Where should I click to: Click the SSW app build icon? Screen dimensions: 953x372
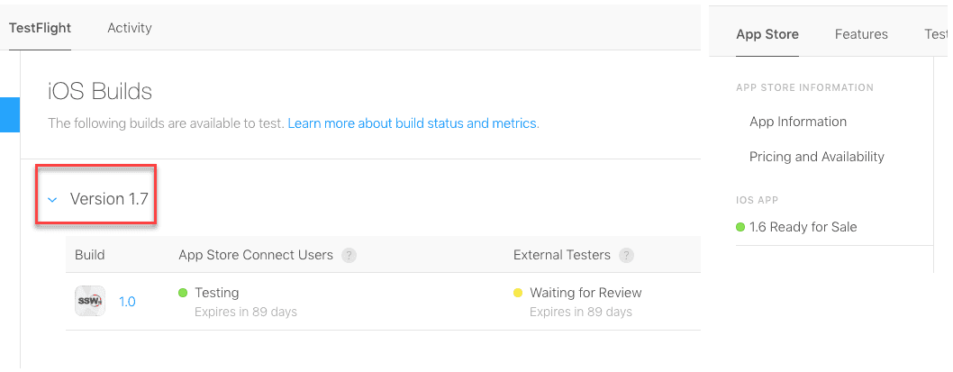89,301
